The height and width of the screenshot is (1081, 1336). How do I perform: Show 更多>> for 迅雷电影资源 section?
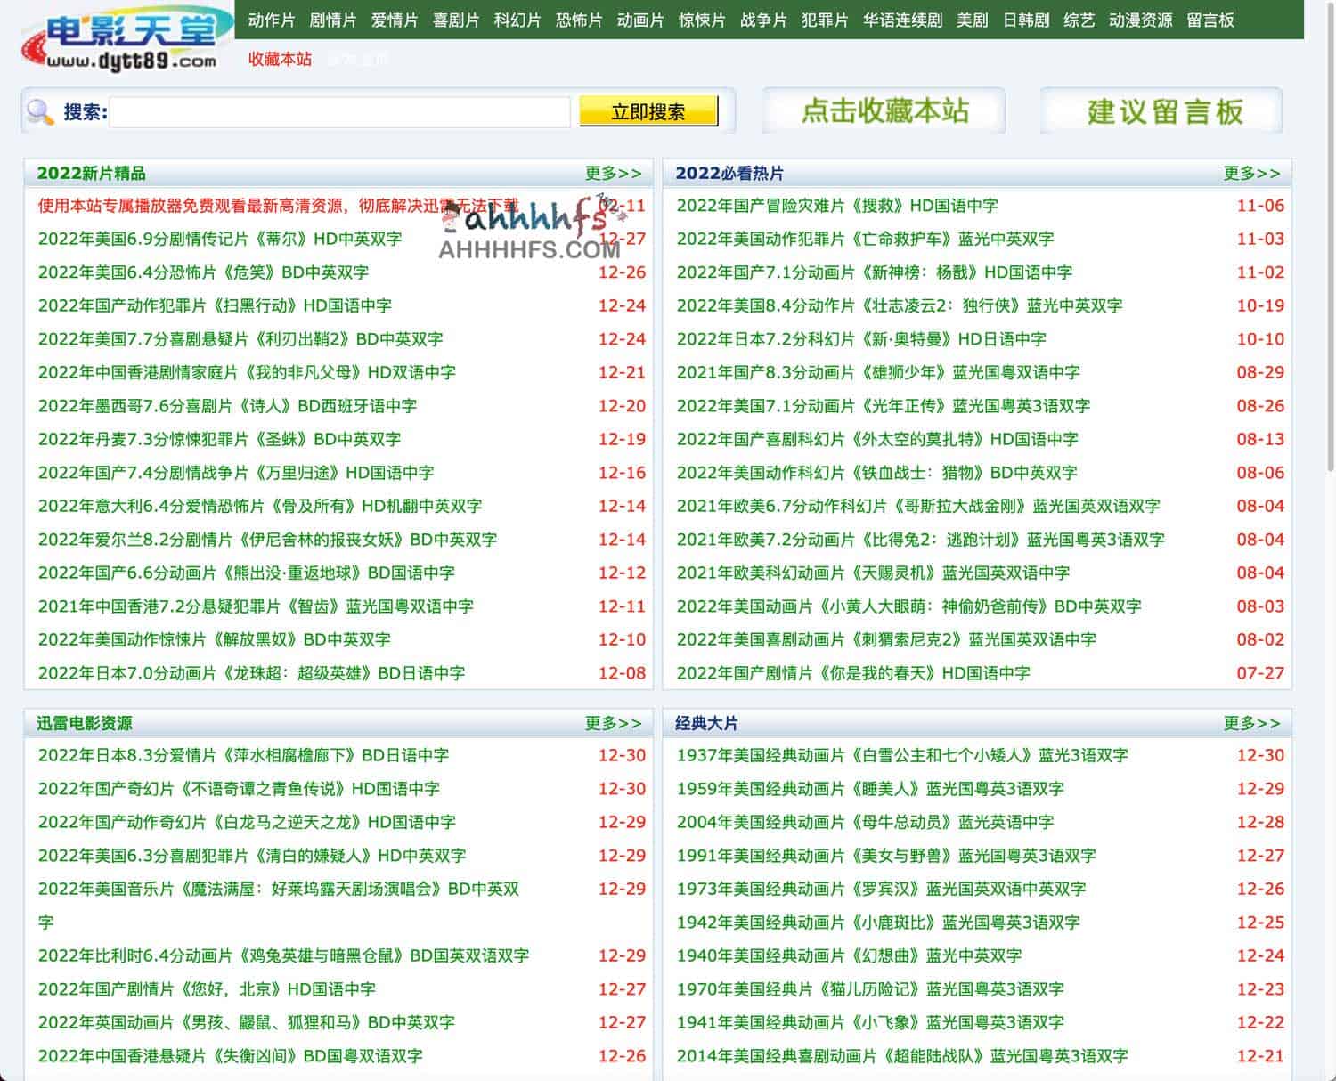(613, 723)
